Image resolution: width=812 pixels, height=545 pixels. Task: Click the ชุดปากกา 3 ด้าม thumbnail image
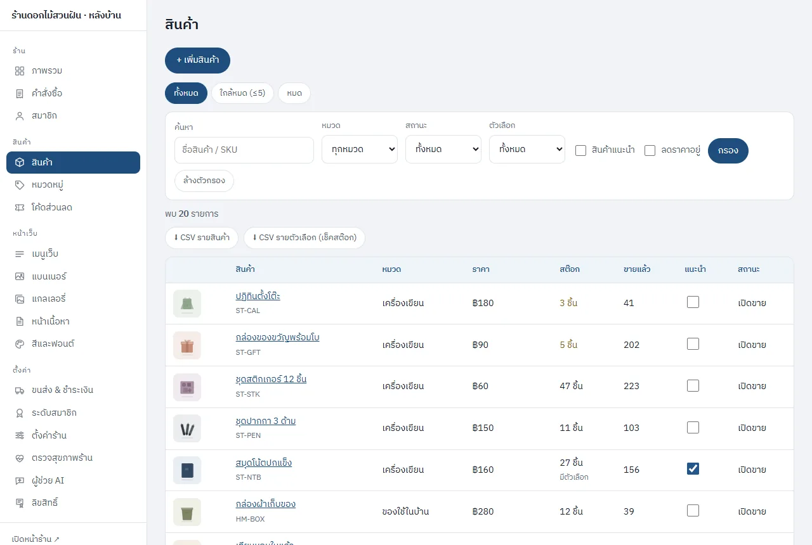(187, 428)
